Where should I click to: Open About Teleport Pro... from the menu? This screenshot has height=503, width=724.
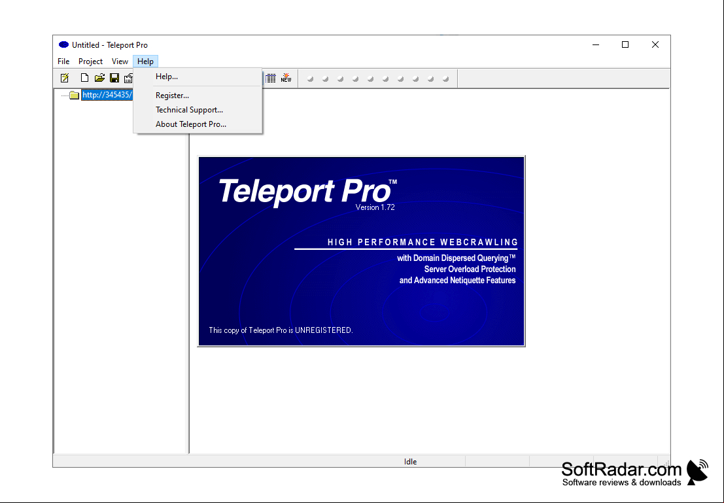(198, 124)
